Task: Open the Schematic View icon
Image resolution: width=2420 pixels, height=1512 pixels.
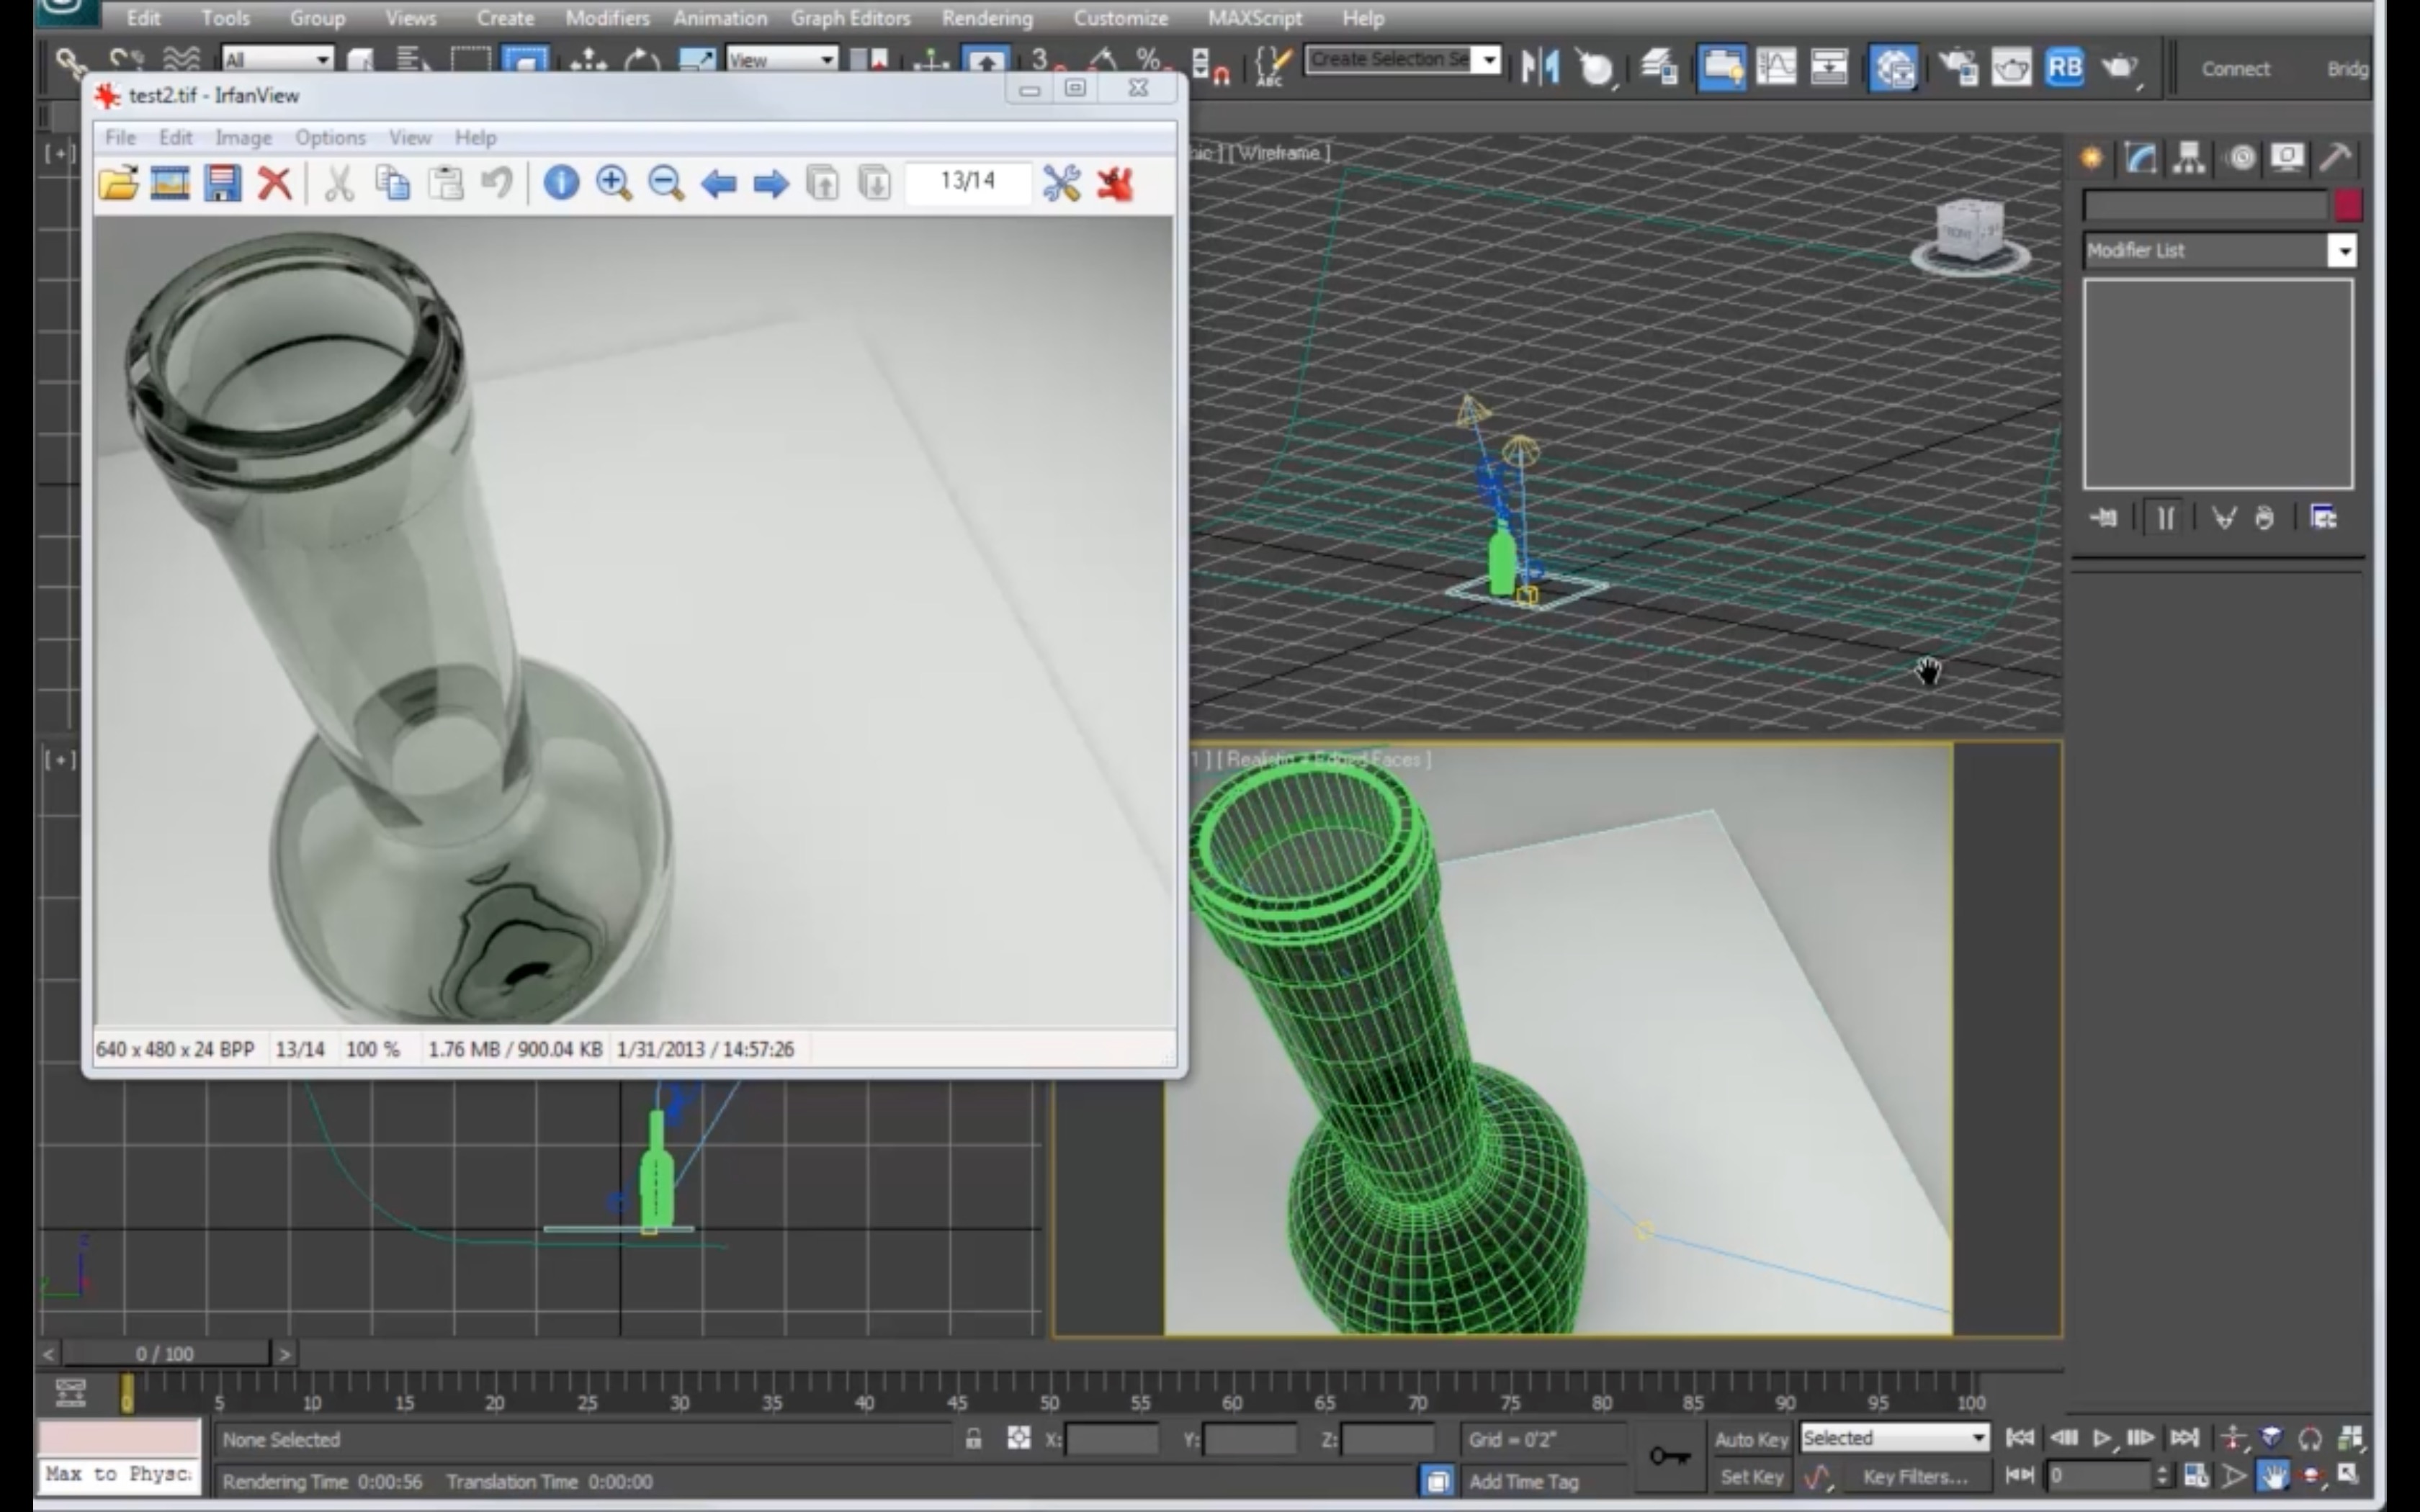Action: [x=1829, y=68]
